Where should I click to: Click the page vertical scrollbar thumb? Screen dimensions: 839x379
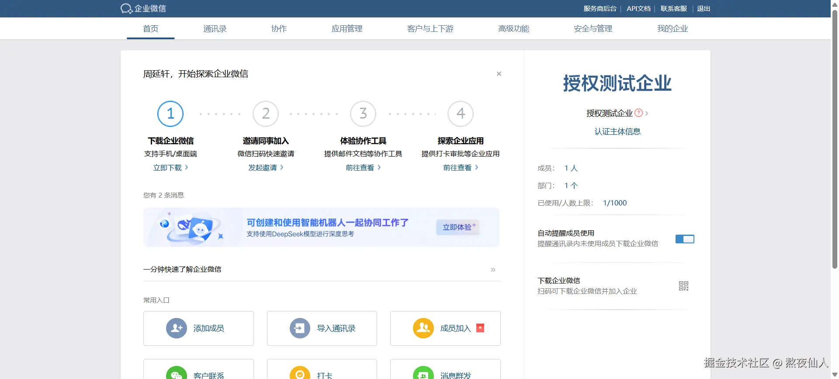835,139
